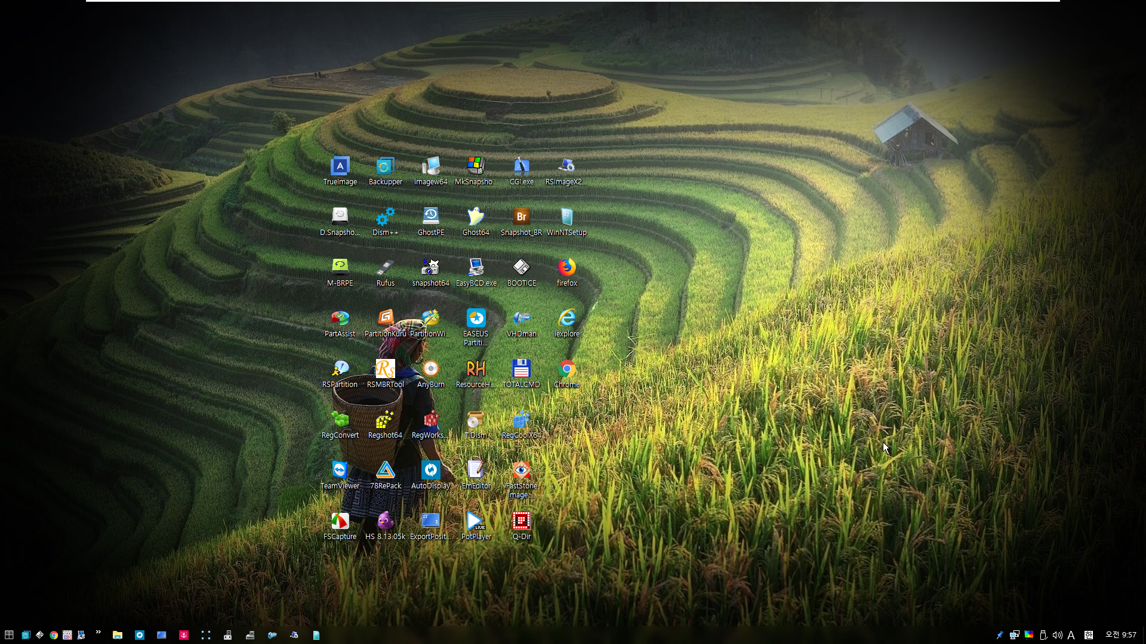
Task: Open the network tray icon
Action: point(1014,635)
